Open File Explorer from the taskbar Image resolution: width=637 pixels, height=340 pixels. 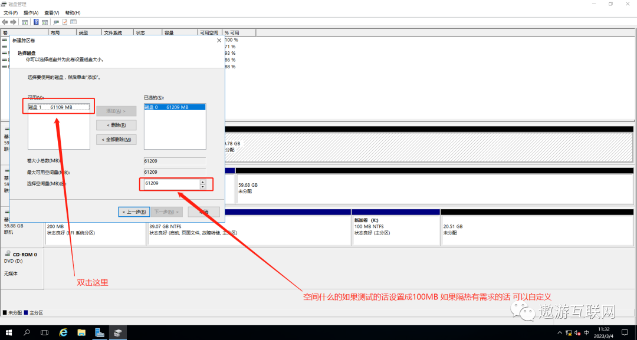pyautogui.click(x=81, y=333)
